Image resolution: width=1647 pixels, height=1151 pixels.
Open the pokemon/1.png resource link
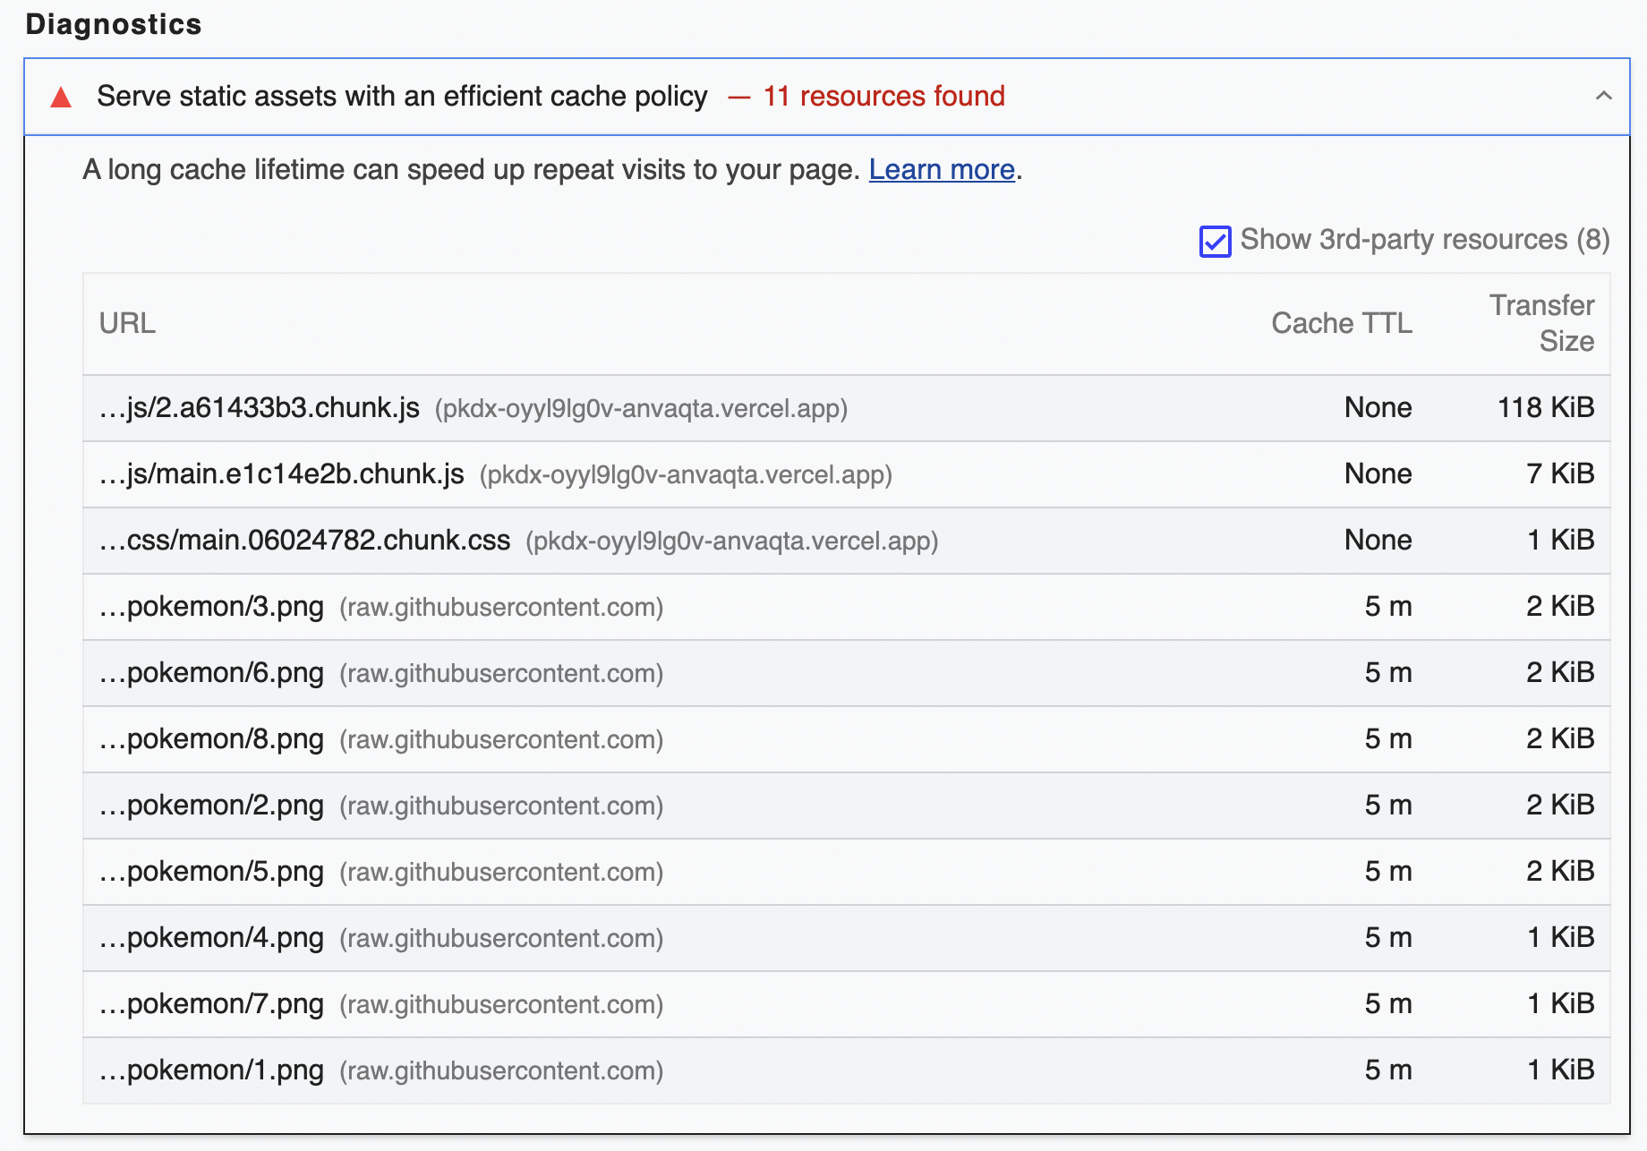(x=212, y=1070)
